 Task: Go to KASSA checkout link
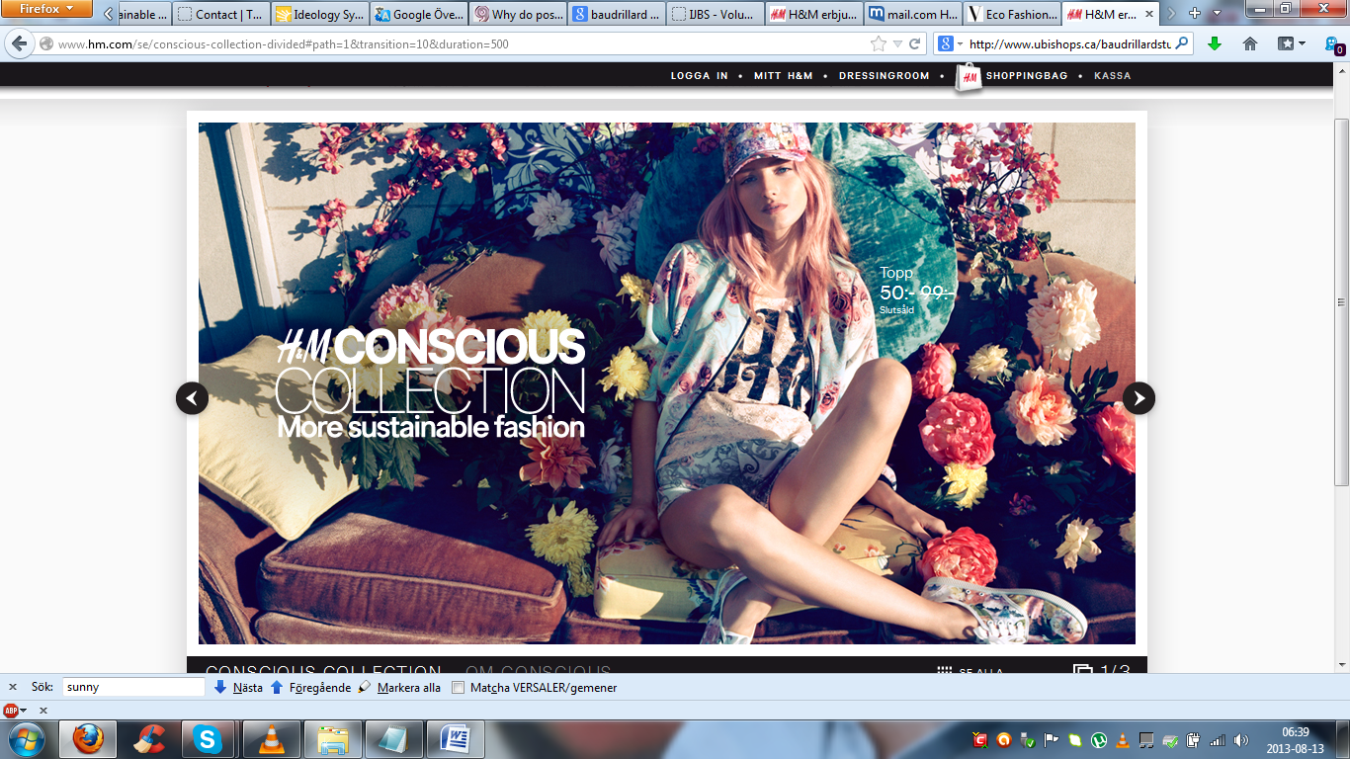point(1112,76)
